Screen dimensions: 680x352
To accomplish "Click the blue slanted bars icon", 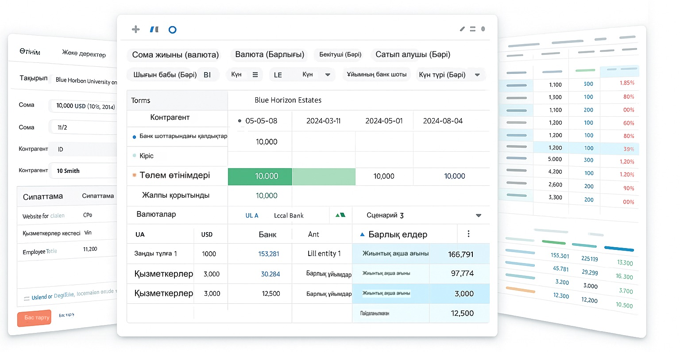I will 154,30.
